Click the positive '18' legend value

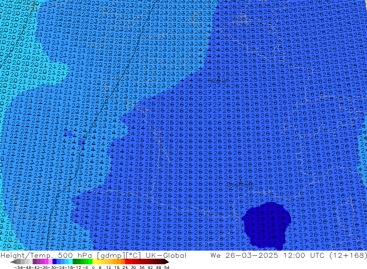(117, 267)
